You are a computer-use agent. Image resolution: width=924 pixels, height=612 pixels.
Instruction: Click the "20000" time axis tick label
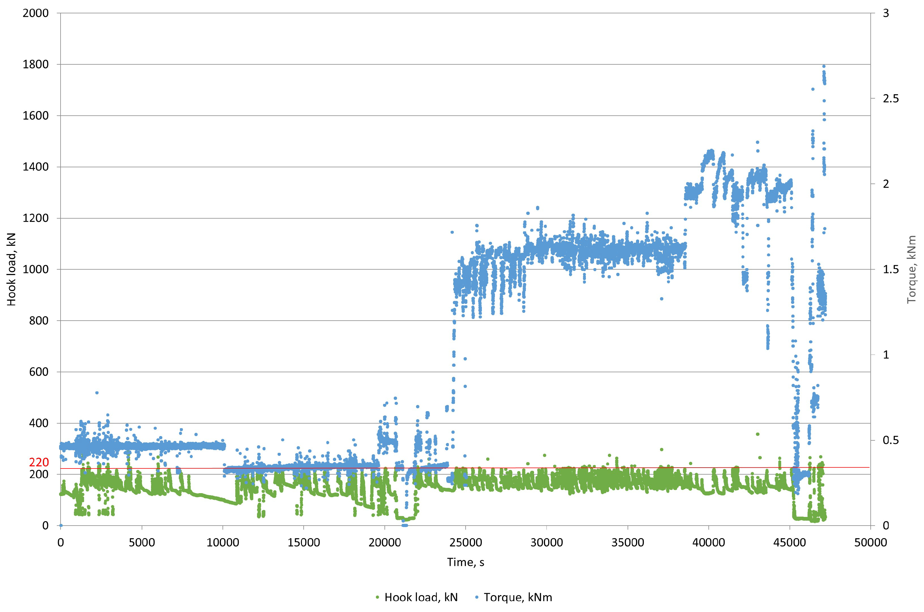click(x=384, y=542)
